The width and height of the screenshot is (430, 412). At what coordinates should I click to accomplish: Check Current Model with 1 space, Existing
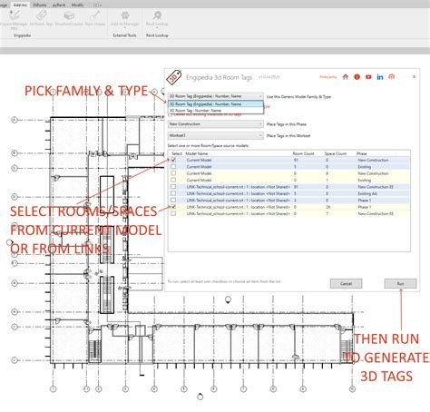[173, 180]
